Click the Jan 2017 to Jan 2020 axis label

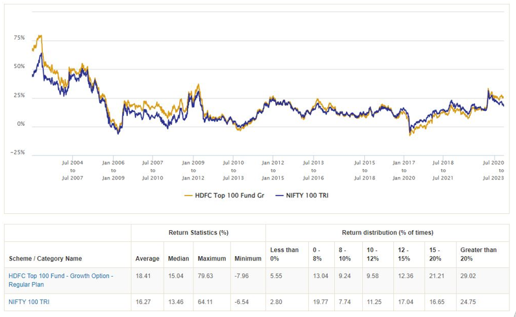404,170
